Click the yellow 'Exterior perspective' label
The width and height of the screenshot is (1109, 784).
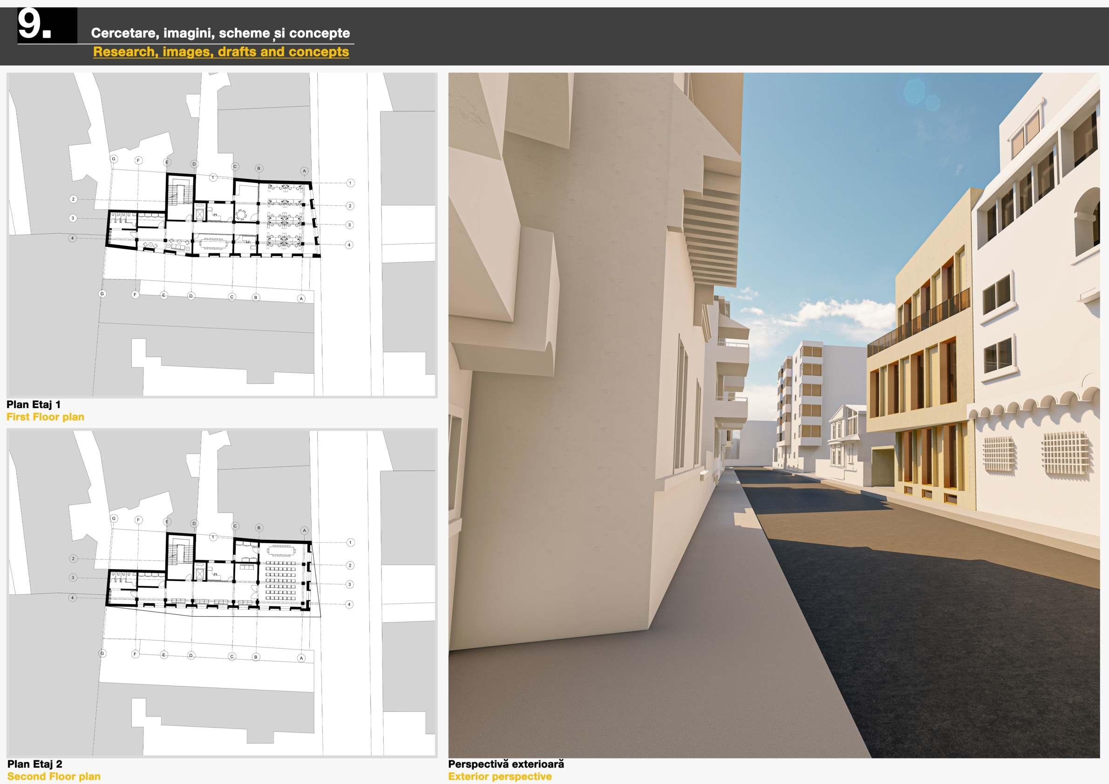coord(499,776)
